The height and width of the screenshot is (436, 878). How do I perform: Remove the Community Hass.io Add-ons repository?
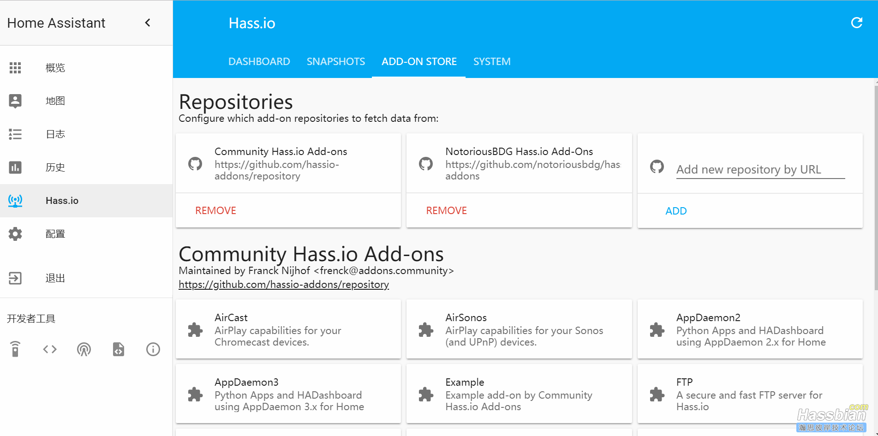tap(215, 210)
